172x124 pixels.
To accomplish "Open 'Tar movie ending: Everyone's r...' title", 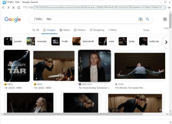I will pyautogui.click(x=94, y=88).
